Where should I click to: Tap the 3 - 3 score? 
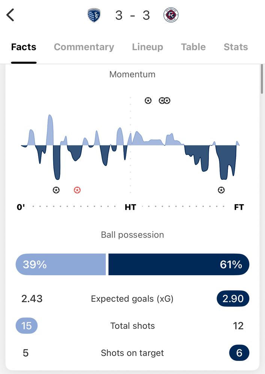point(133,15)
